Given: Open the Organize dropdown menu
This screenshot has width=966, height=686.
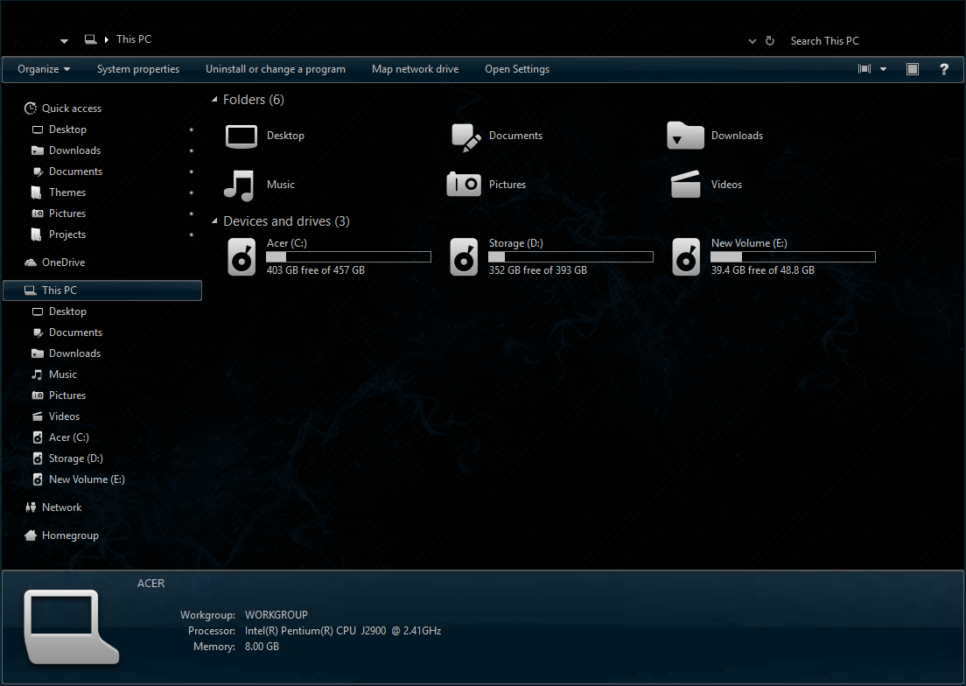Looking at the screenshot, I should tap(44, 69).
